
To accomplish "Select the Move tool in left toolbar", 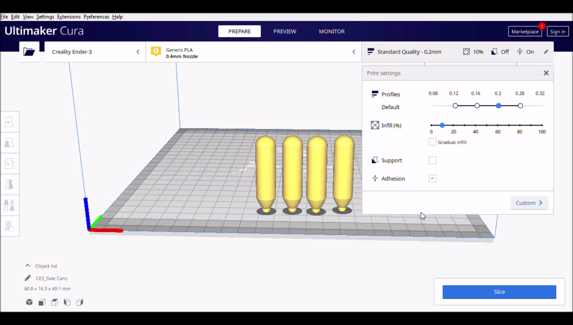I will click(9, 122).
